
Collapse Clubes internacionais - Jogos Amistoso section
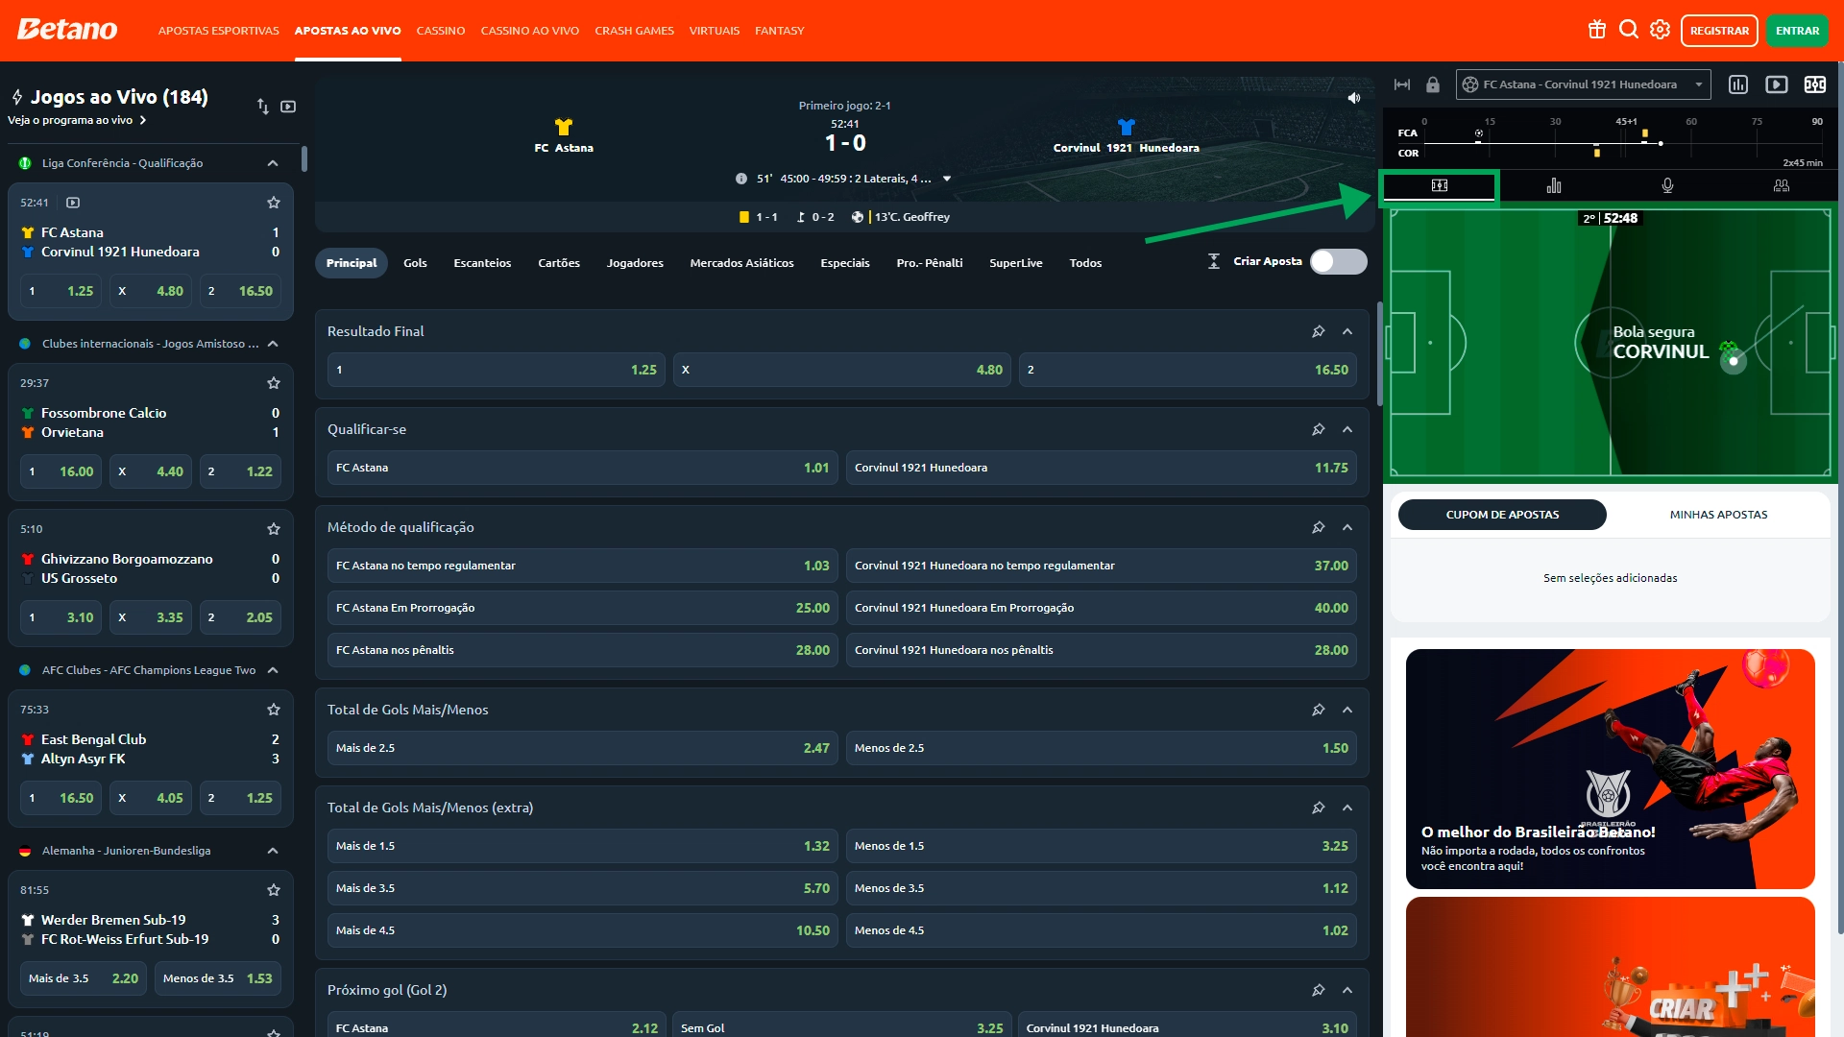pyautogui.click(x=273, y=344)
